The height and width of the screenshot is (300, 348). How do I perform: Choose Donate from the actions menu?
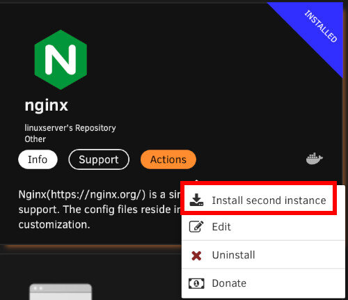click(x=263, y=283)
